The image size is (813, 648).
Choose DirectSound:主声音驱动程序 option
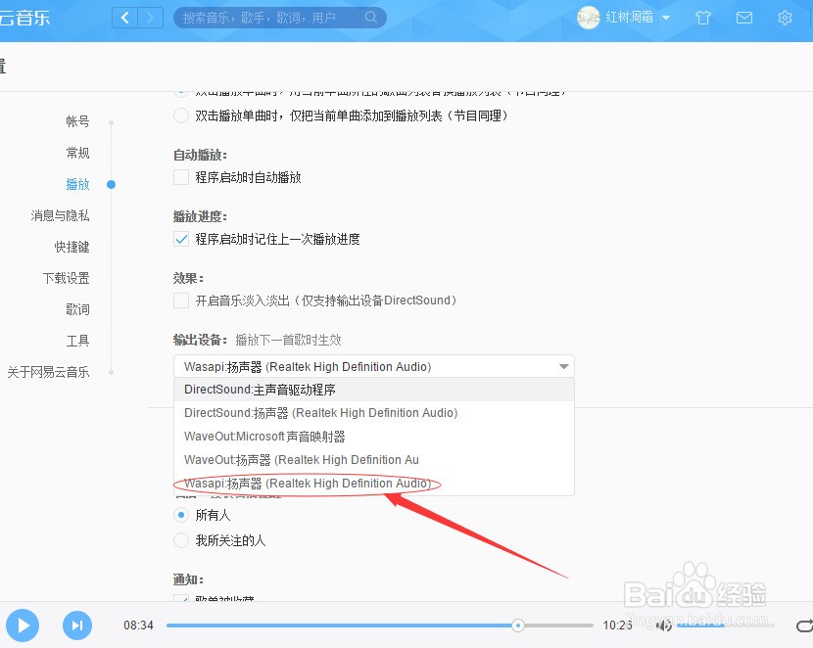(374, 390)
